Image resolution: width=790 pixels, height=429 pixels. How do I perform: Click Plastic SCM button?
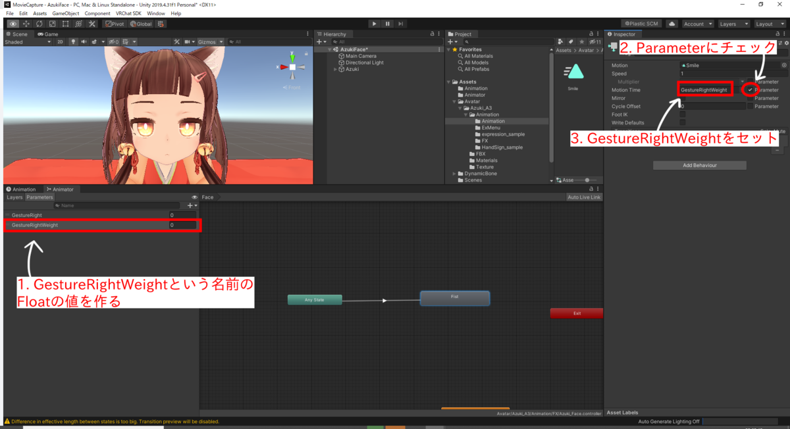641,24
